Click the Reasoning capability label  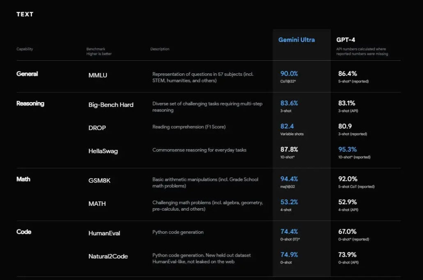(x=30, y=103)
